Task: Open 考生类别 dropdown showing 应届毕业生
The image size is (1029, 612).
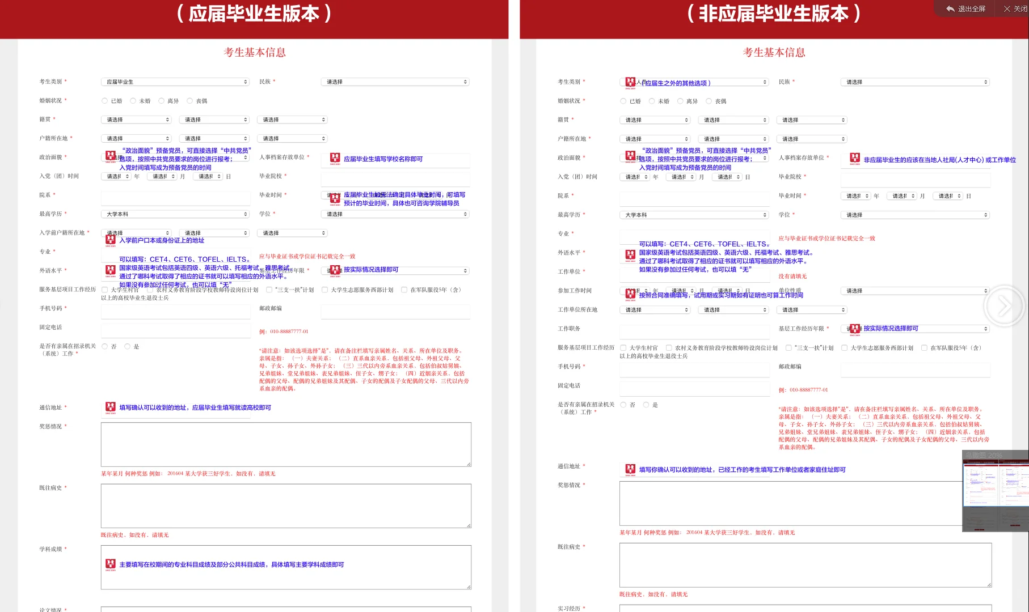Action: pyautogui.click(x=175, y=82)
